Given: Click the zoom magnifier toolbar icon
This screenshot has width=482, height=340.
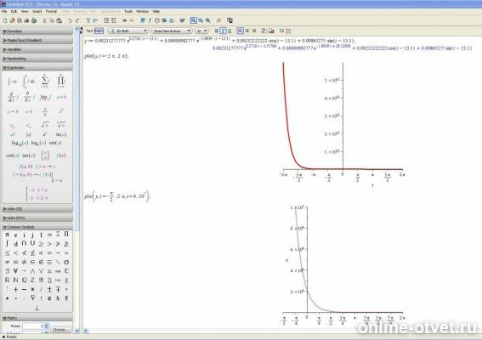Looking at the screenshot, I should pos(201,20).
